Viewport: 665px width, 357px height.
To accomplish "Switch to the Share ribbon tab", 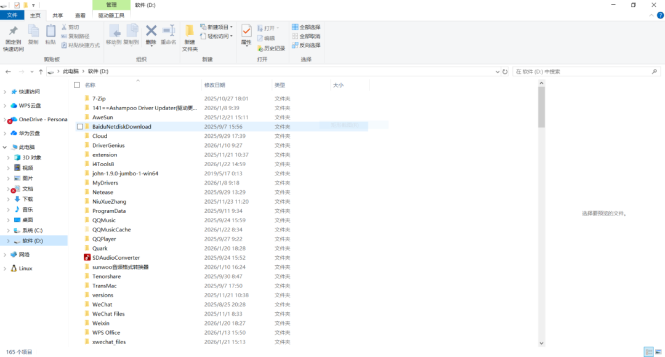I will (58, 15).
